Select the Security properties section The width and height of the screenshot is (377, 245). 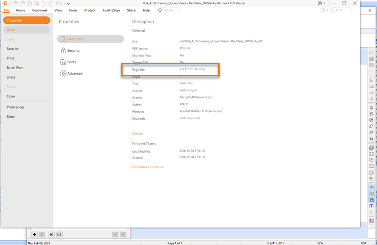(90, 50)
